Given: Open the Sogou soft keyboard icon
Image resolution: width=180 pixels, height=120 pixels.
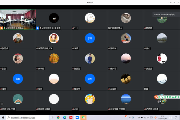Looking at the screenshot, I should click(169, 97).
